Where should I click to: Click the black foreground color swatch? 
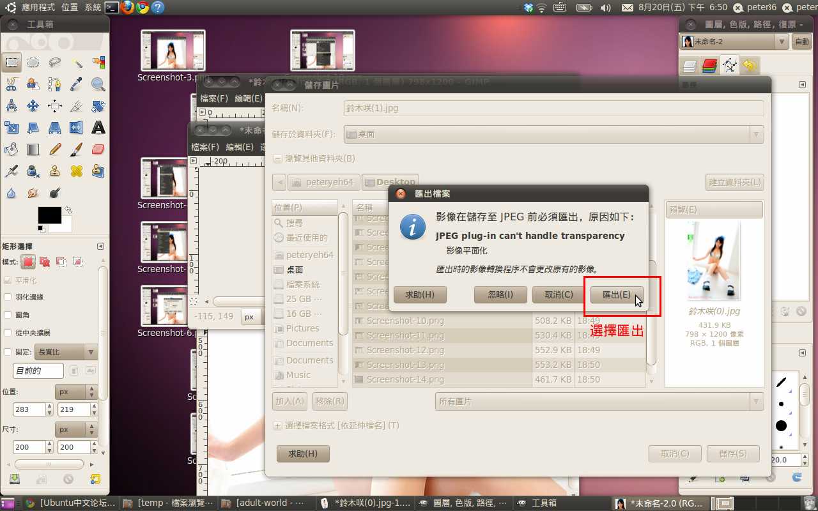pyautogui.click(x=50, y=215)
